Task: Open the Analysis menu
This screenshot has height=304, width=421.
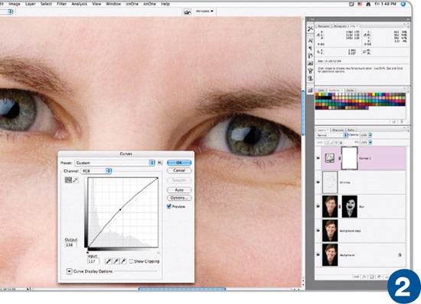Action: [79, 4]
